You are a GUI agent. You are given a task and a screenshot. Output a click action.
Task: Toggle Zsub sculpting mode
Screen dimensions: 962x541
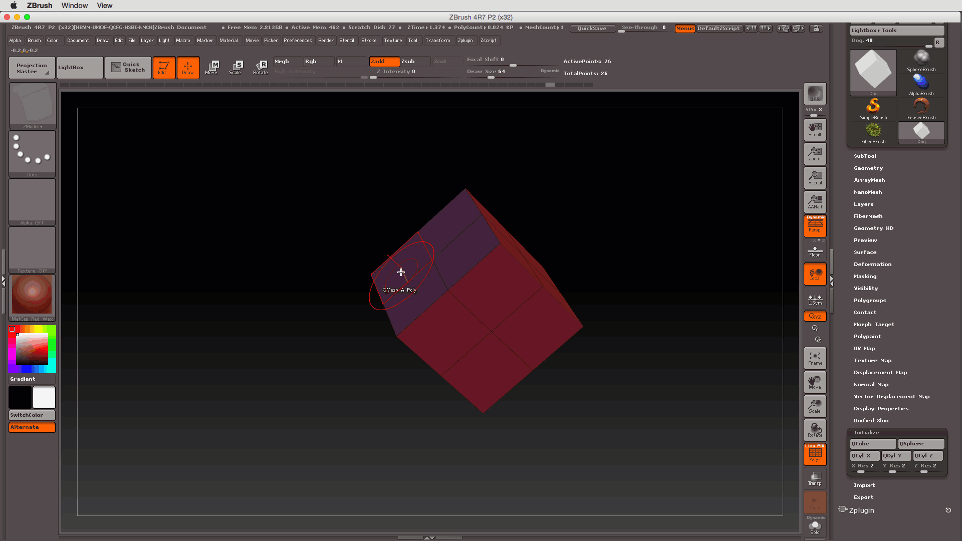click(x=409, y=61)
